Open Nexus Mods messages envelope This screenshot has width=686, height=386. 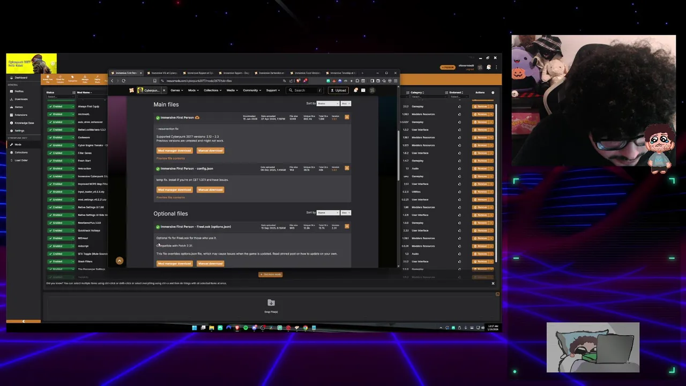[363, 90]
